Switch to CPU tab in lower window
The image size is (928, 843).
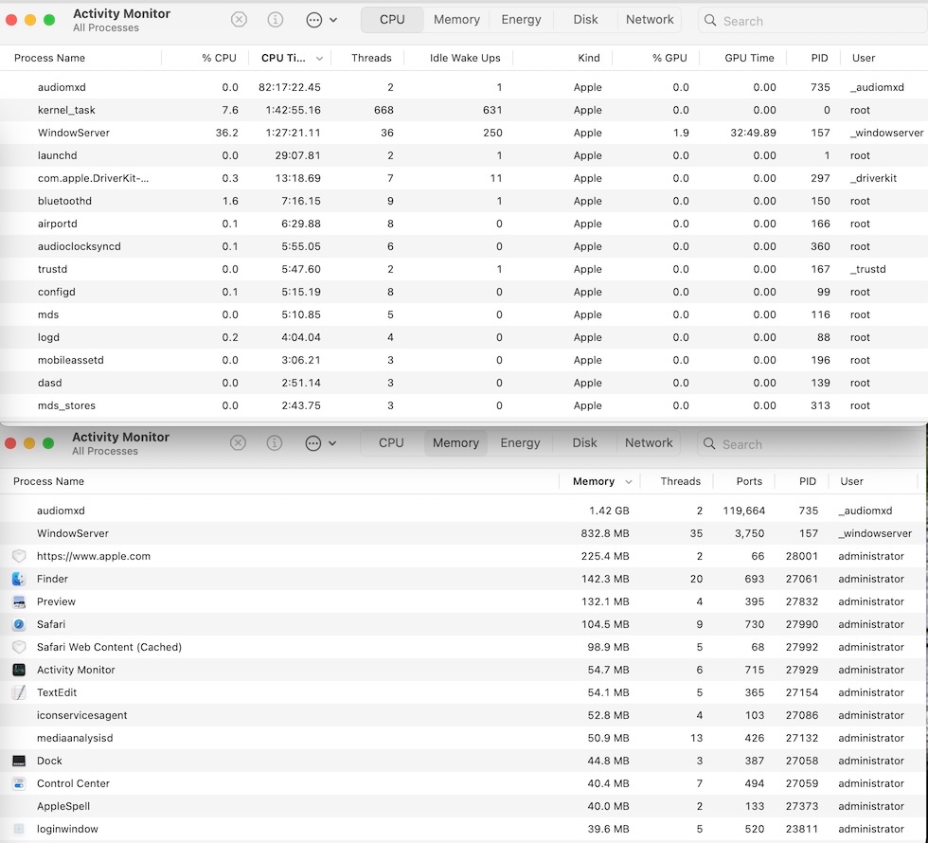click(x=391, y=443)
